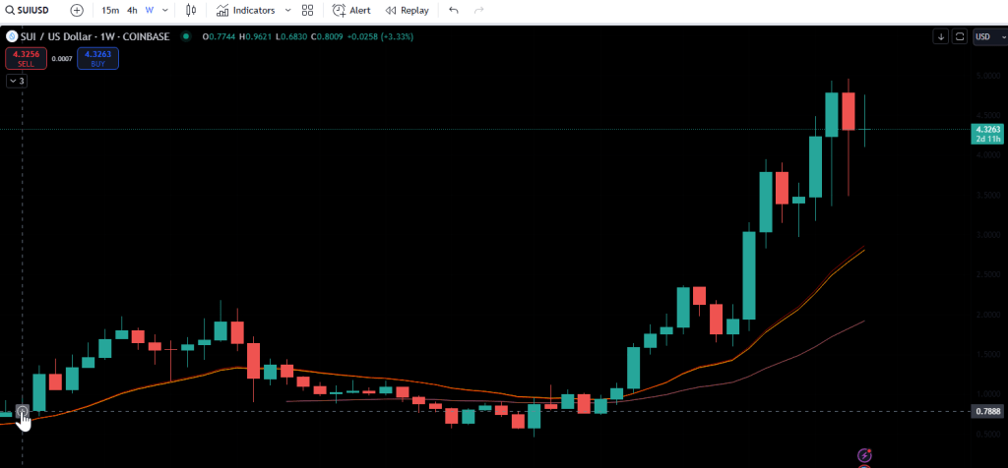Expand the collapsed indicator legend showing 3
1008x468 pixels.
(16, 81)
